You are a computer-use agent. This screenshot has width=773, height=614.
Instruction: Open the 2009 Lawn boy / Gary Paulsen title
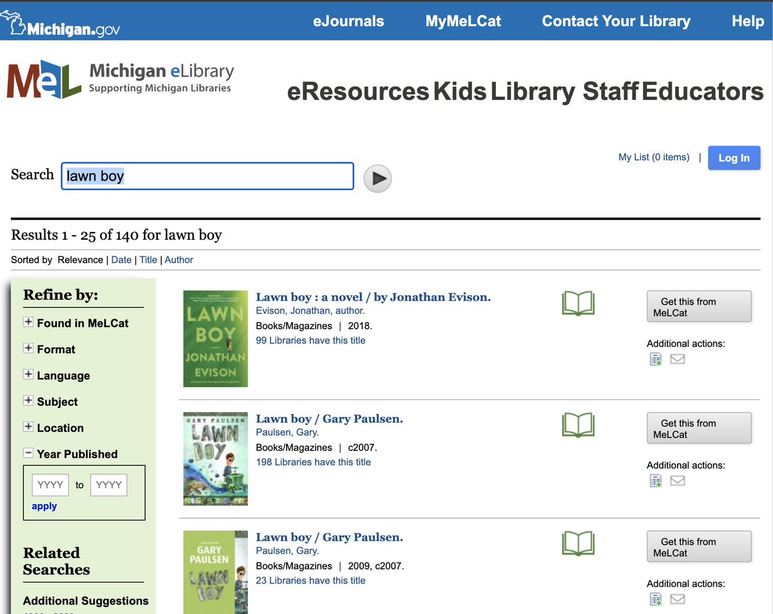(x=329, y=537)
